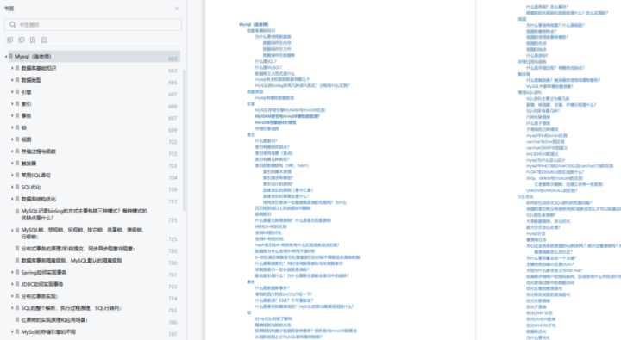Click the Mysql heading link in document

[254, 24]
